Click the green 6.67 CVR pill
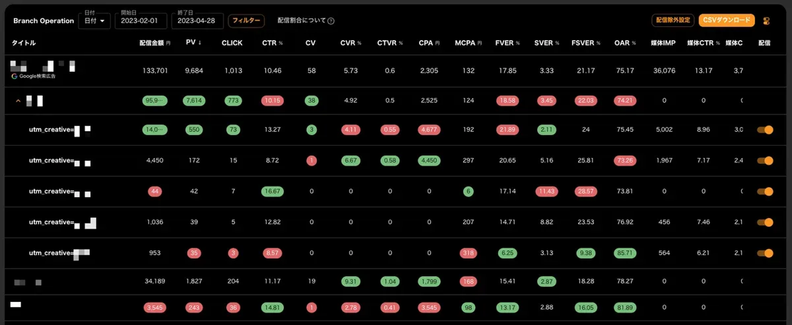This screenshot has width=792, height=325. [350, 161]
